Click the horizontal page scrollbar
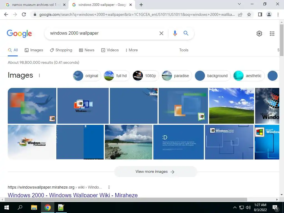The height and width of the screenshot is (213, 284). 126,199
